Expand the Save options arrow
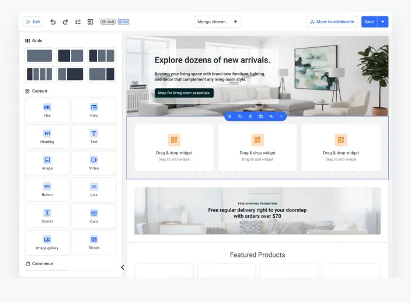The image size is (411, 303). [383, 22]
